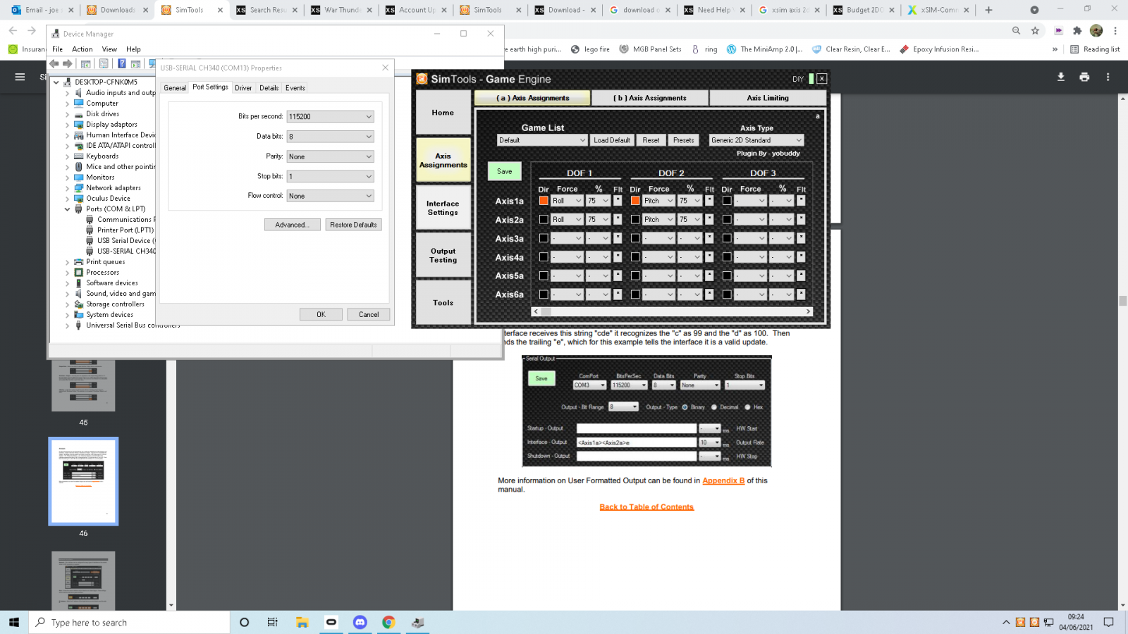Click Device Manager properties sheet toolbar icon
This screenshot has height=634, width=1128.
tap(104, 63)
